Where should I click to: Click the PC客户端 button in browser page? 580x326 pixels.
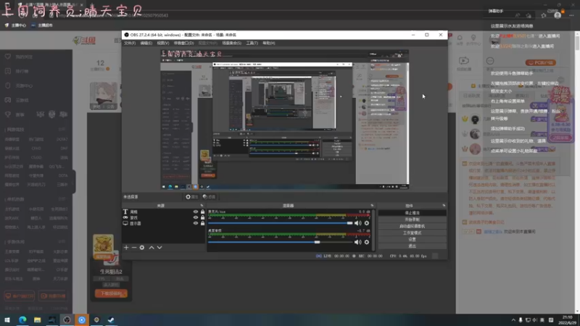(540, 63)
